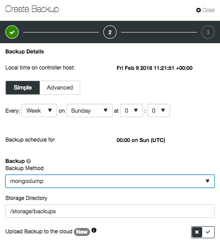Image resolution: width=220 pixels, height=244 pixels.
Task: Expand the mongodump Backup Method dropdown
Action: coord(110,181)
